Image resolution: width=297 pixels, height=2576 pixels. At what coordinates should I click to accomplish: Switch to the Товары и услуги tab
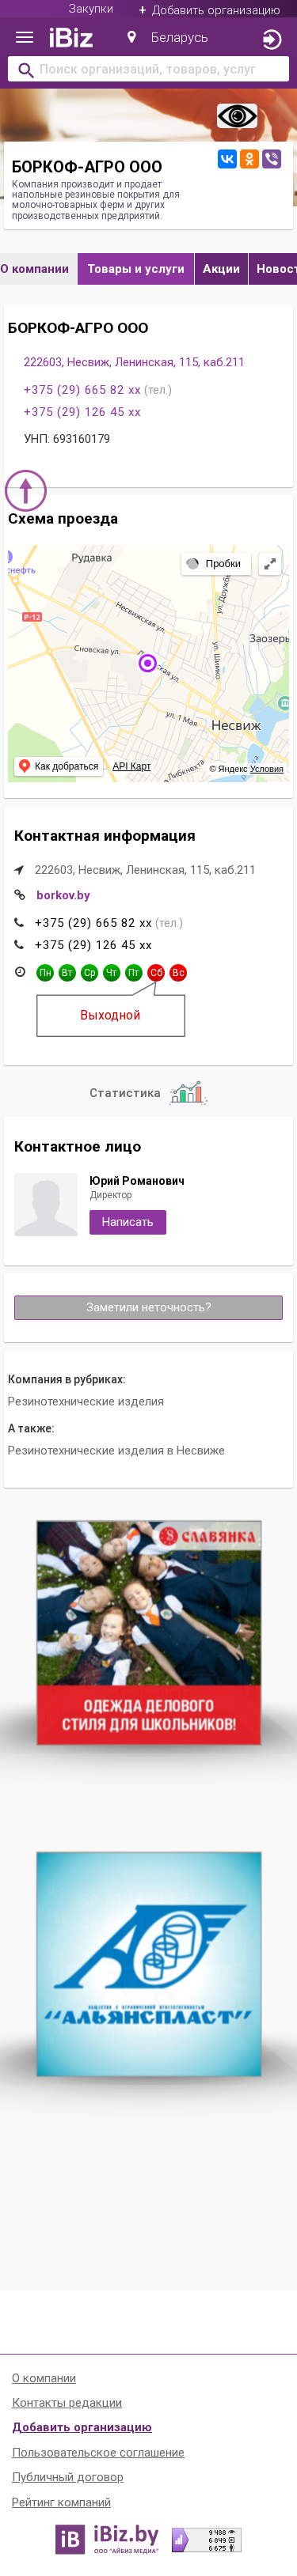pyautogui.click(x=136, y=269)
